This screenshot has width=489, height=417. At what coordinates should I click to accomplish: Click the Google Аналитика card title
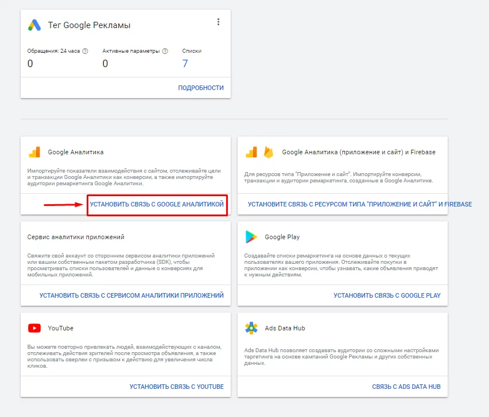click(x=76, y=152)
